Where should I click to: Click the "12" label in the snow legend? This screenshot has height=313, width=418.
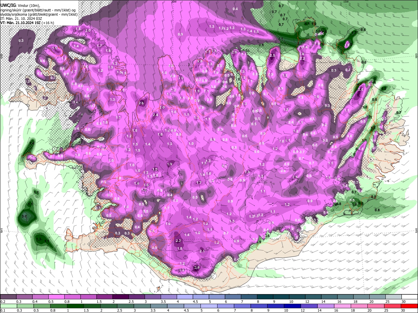coord(308,301)
